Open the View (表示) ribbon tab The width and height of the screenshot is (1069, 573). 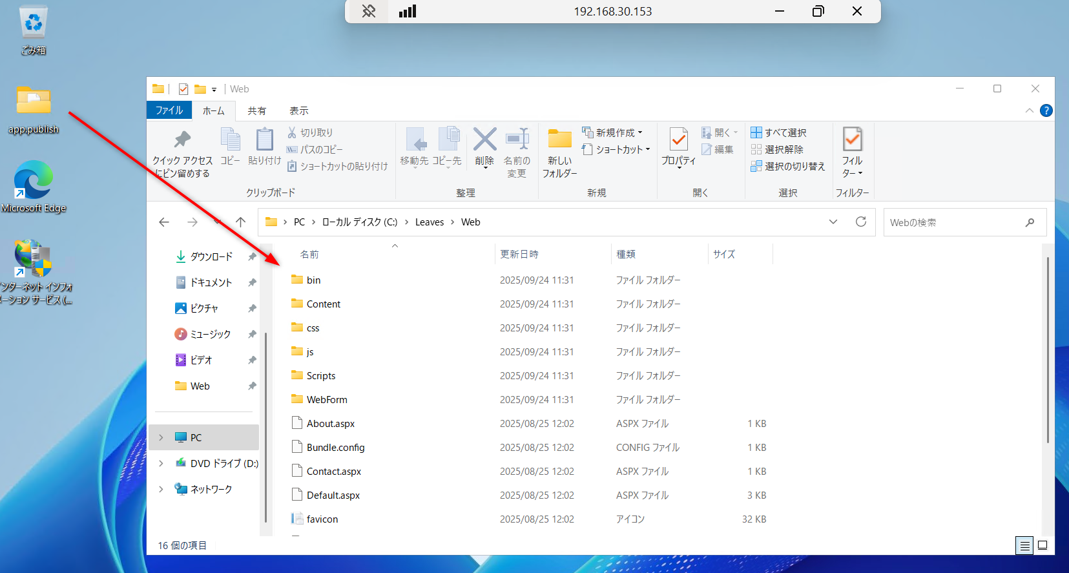[298, 110]
